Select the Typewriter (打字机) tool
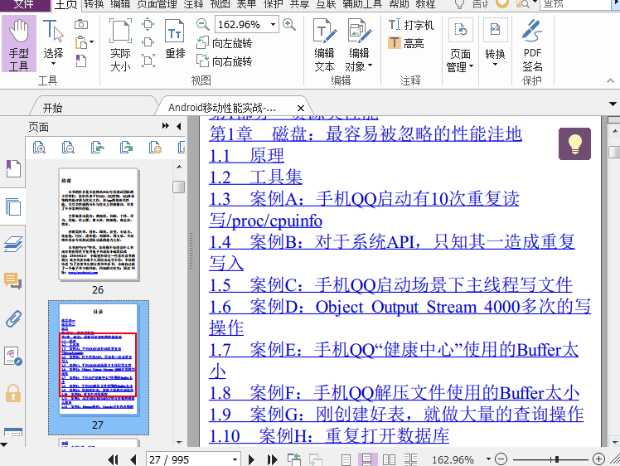The image size is (620, 466). coord(411,25)
